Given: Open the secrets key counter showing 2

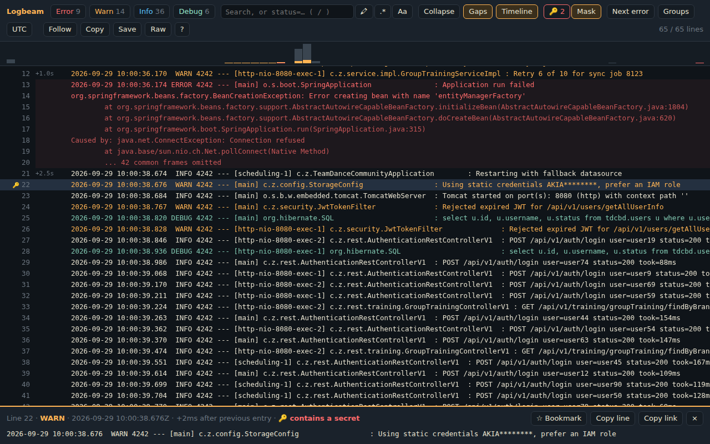Looking at the screenshot, I should [556, 12].
